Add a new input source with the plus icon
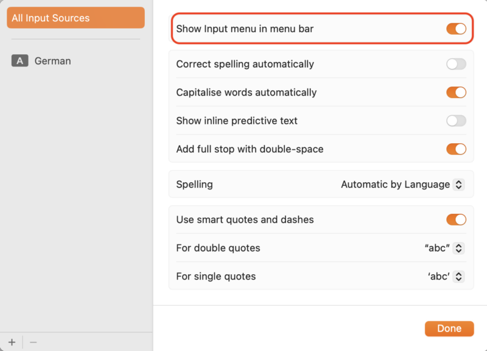 10,341
